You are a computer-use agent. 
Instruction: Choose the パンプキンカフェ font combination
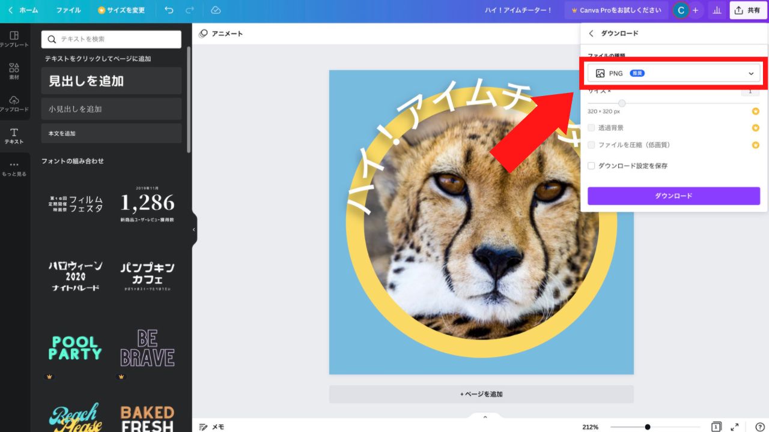tap(147, 276)
